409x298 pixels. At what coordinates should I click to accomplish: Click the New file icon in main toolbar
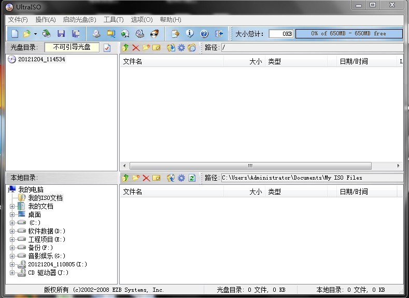tap(15, 34)
